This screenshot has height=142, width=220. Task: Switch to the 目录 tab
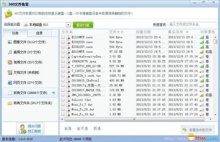click(x=39, y=33)
